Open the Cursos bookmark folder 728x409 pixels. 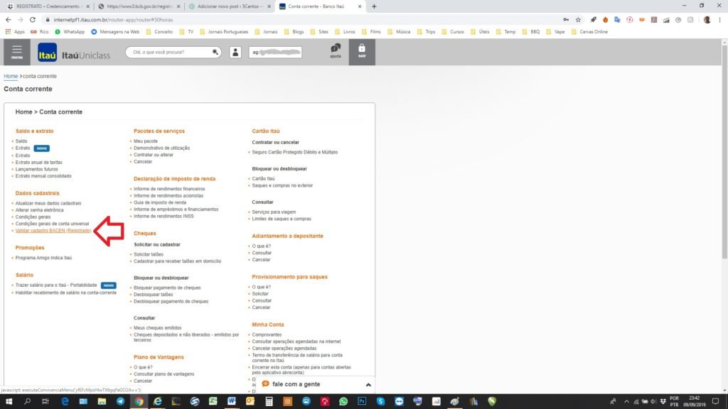click(453, 31)
